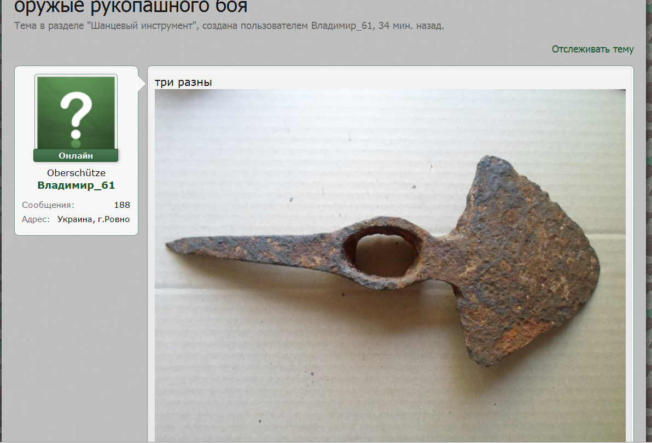Click the Oberschütze rank title
This screenshot has width=652, height=443.
point(76,173)
